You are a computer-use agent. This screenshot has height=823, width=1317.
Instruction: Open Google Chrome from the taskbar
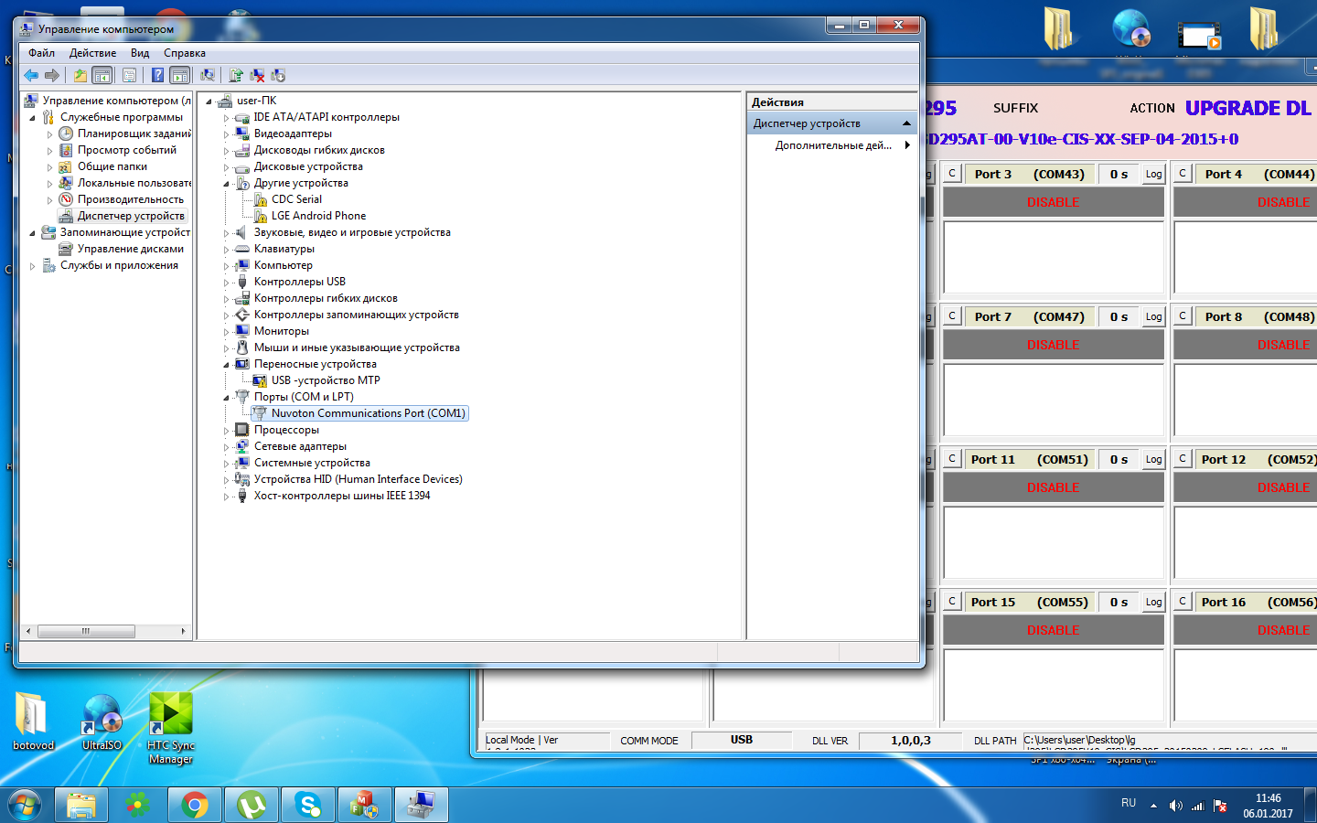point(194,805)
